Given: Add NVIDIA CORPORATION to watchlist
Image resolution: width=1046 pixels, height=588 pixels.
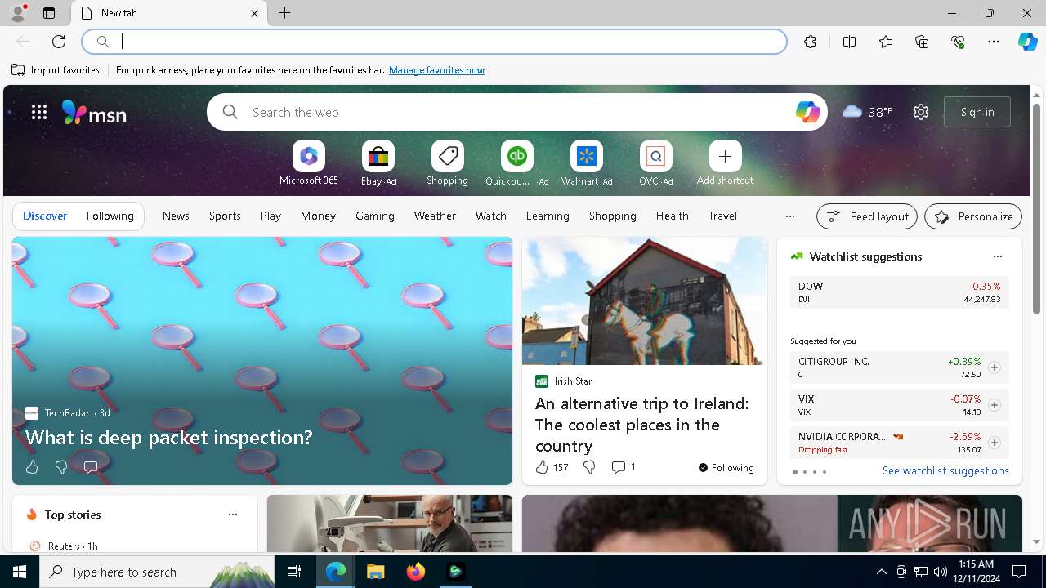Looking at the screenshot, I should [994, 443].
